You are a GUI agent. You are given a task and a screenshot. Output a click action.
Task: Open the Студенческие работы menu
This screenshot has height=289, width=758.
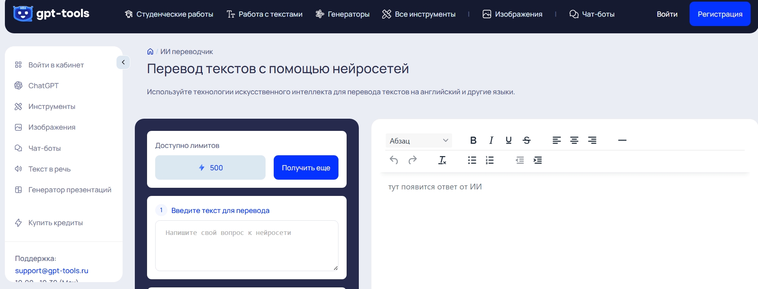[x=169, y=14]
